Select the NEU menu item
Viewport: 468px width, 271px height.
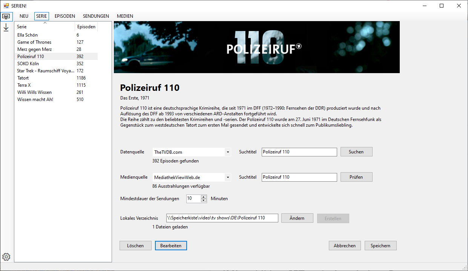[x=24, y=16]
